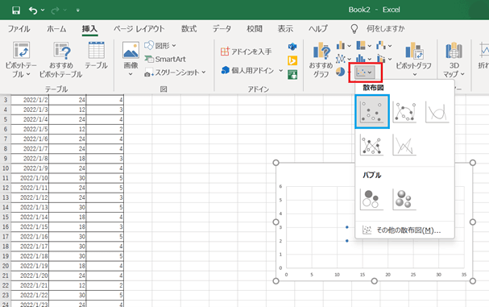
Task: Choose scatter with straight lines and markers
Action: [371, 145]
